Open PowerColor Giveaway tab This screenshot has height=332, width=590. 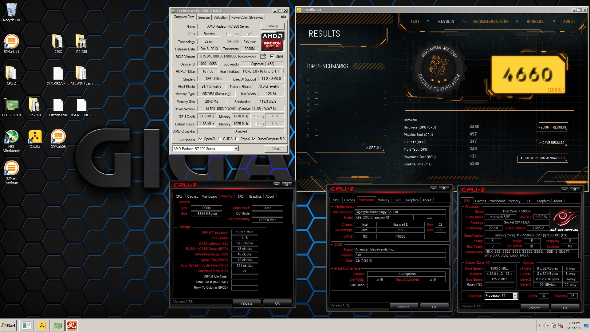tap(247, 18)
